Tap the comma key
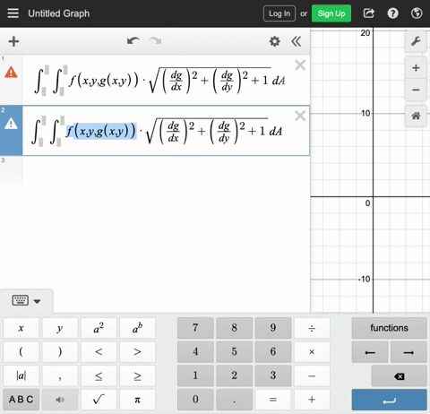 pyautogui.click(x=60, y=375)
